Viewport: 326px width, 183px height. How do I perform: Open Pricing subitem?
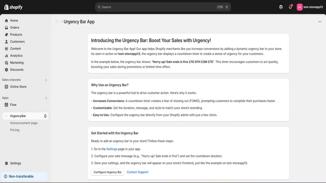15,130
